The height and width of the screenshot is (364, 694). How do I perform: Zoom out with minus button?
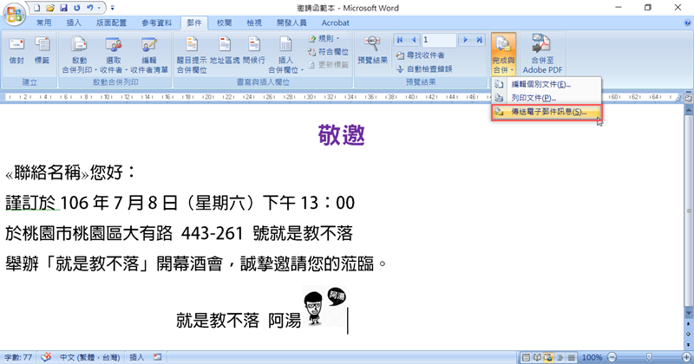612,357
